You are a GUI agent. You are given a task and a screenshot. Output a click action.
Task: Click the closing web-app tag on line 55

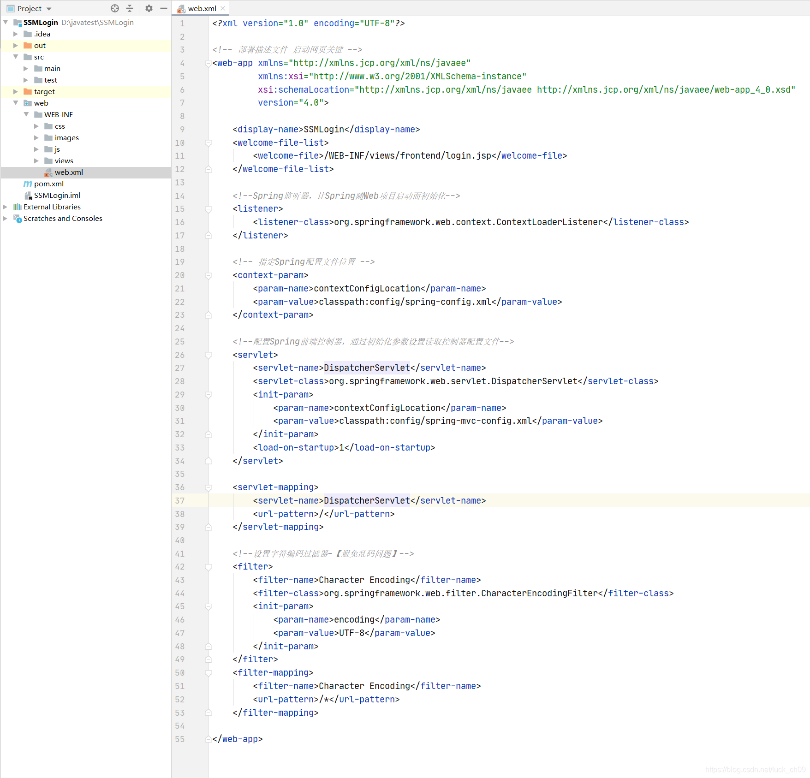[238, 739]
